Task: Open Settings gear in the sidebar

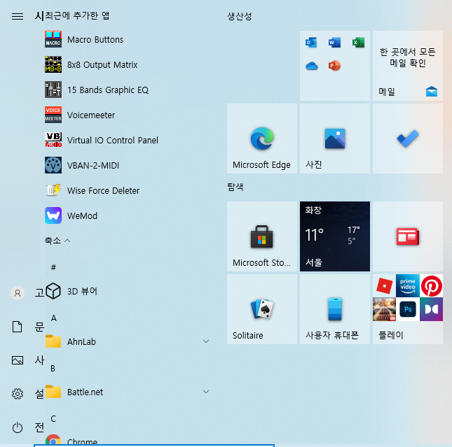Action: (x=18, y=393)
